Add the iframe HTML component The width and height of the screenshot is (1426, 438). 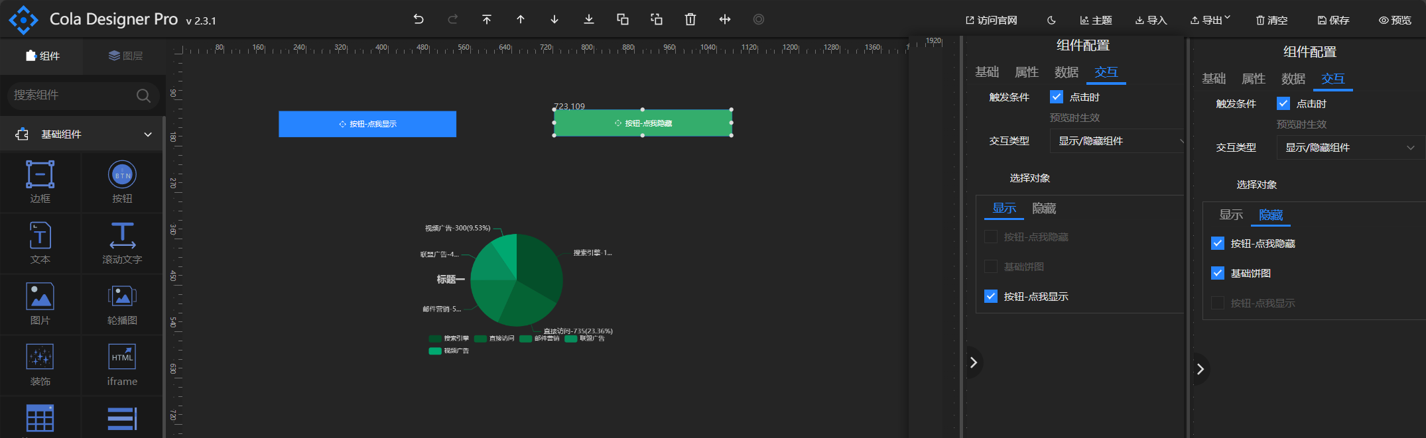(x=122, y=357)
